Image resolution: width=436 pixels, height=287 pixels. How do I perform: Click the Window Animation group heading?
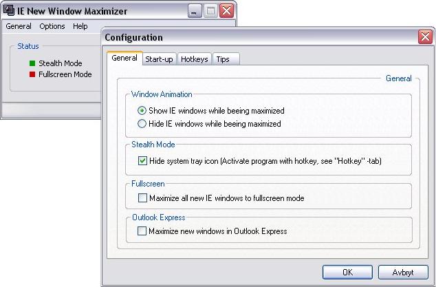pyautogui.click(x=162, y=94)
